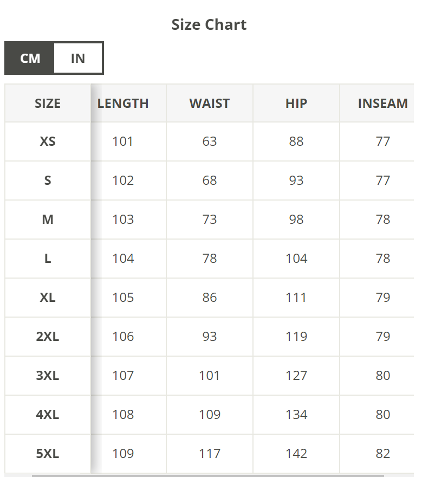Click the INSEAM column header
The image size is (422, 477).
(x=382, y=104)
